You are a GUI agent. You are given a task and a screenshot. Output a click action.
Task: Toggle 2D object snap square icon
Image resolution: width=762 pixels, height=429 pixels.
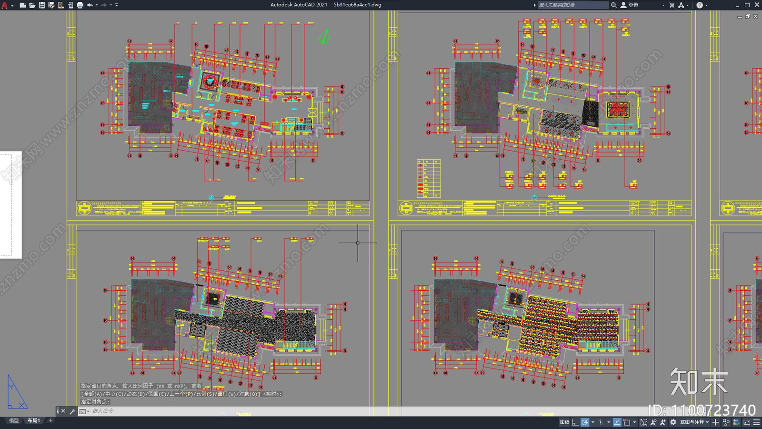(627, 422)
